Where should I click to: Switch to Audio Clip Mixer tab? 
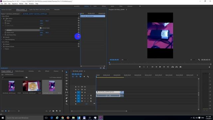click(39, 10)
